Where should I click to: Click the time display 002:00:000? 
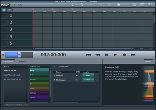[x=53, y=55]
